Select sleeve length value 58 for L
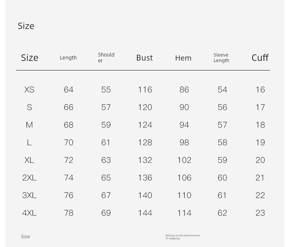This screenshot has height=247, width=290. coord(222,142)
